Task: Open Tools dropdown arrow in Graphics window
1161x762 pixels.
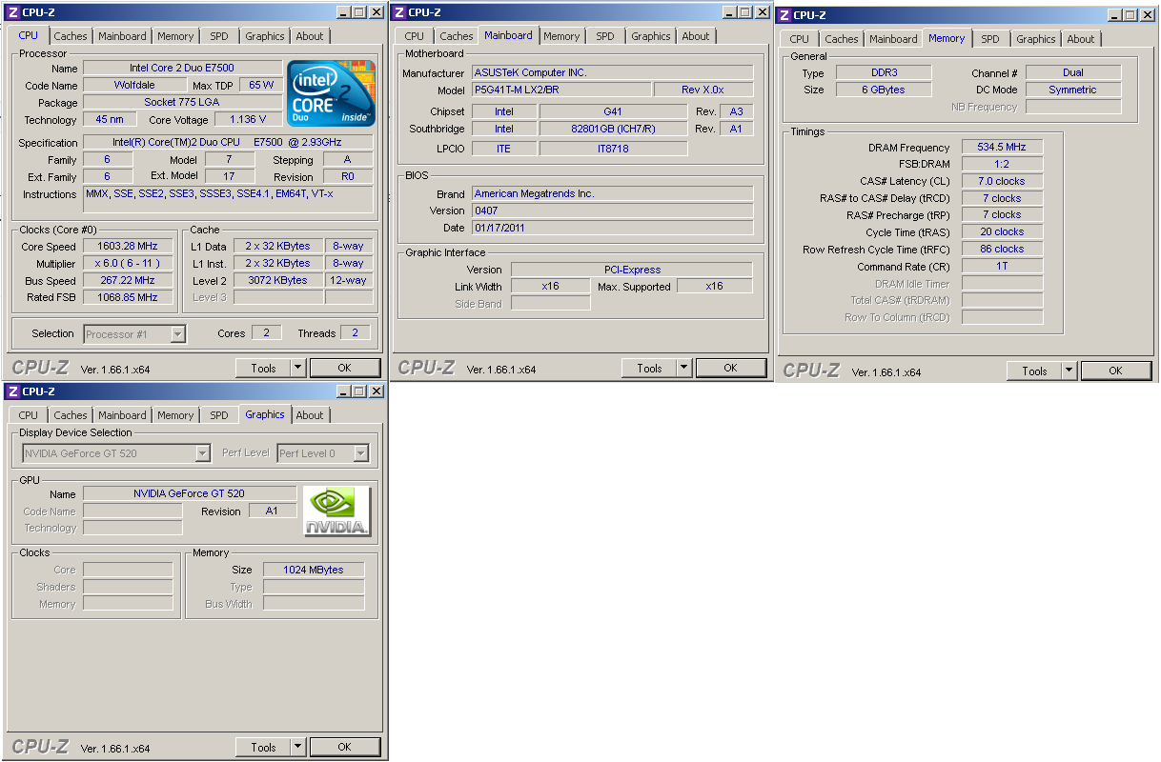Action: [297, 748]
